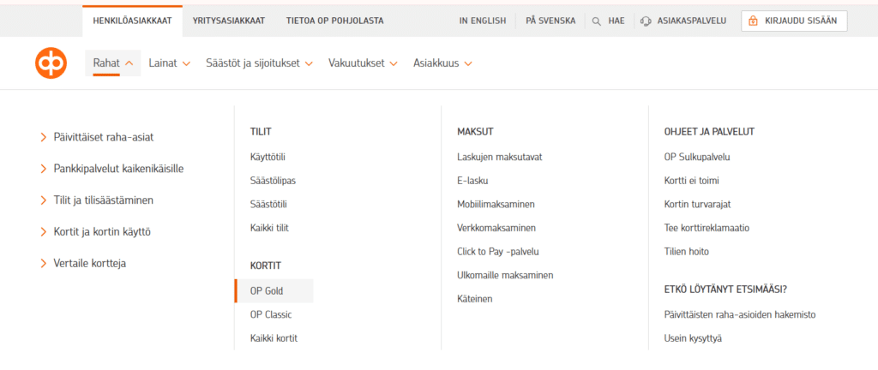The image size is (878, 370).
Task: Switch site language to In English
Action: pyautogui.click(x=482, y=21)
